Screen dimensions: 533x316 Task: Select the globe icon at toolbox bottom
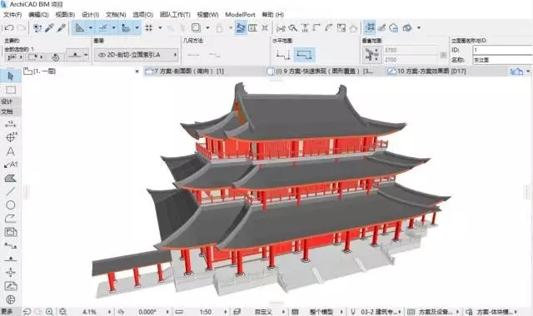(11, 299)
